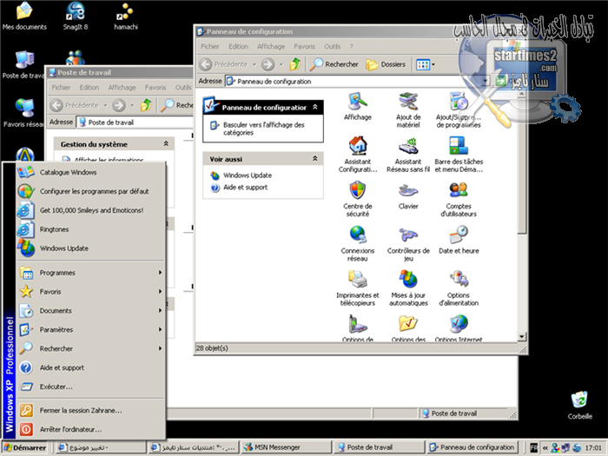Viewport: 608px width, 456px height.
Task: Click Rechercher in Panneau de configuration toolbar
Action: [334, 64]
